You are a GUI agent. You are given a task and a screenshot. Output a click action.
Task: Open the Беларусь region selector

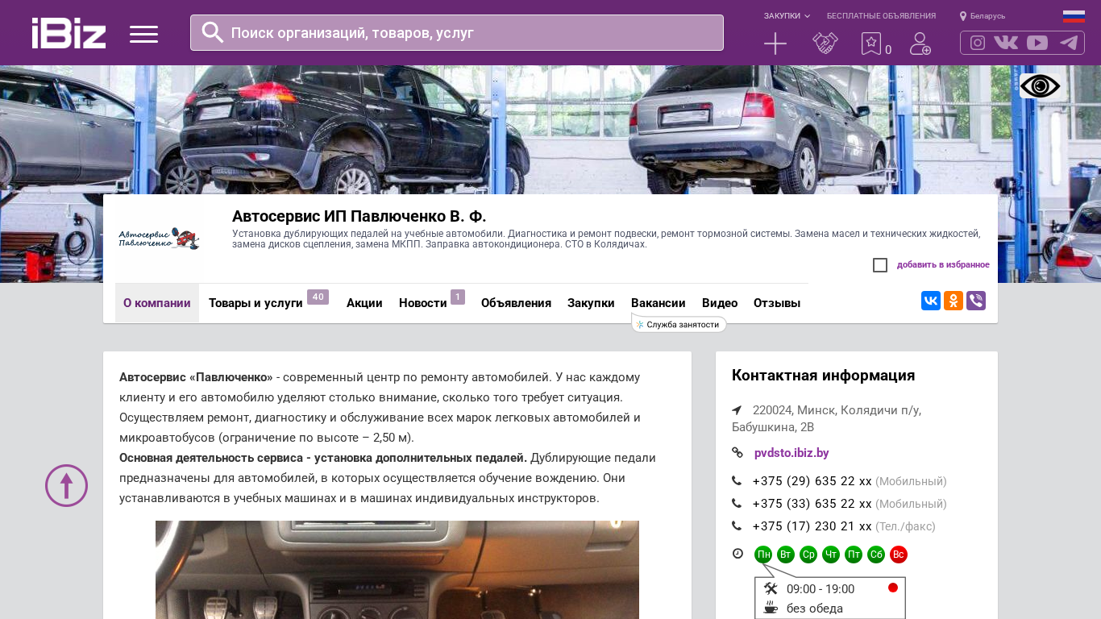click(x=983, y=16)
